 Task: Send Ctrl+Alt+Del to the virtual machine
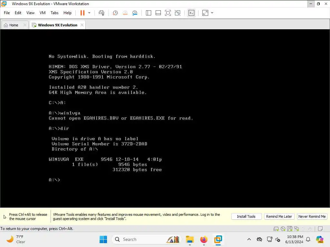tap(102, 13)
